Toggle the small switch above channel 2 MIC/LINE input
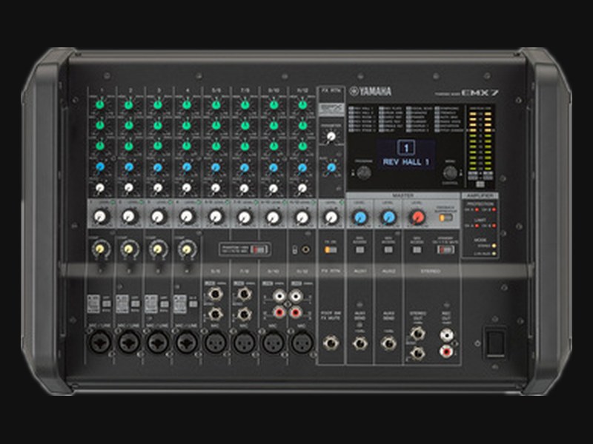This screenshot has height=444, width=593. tap(136, 303)
